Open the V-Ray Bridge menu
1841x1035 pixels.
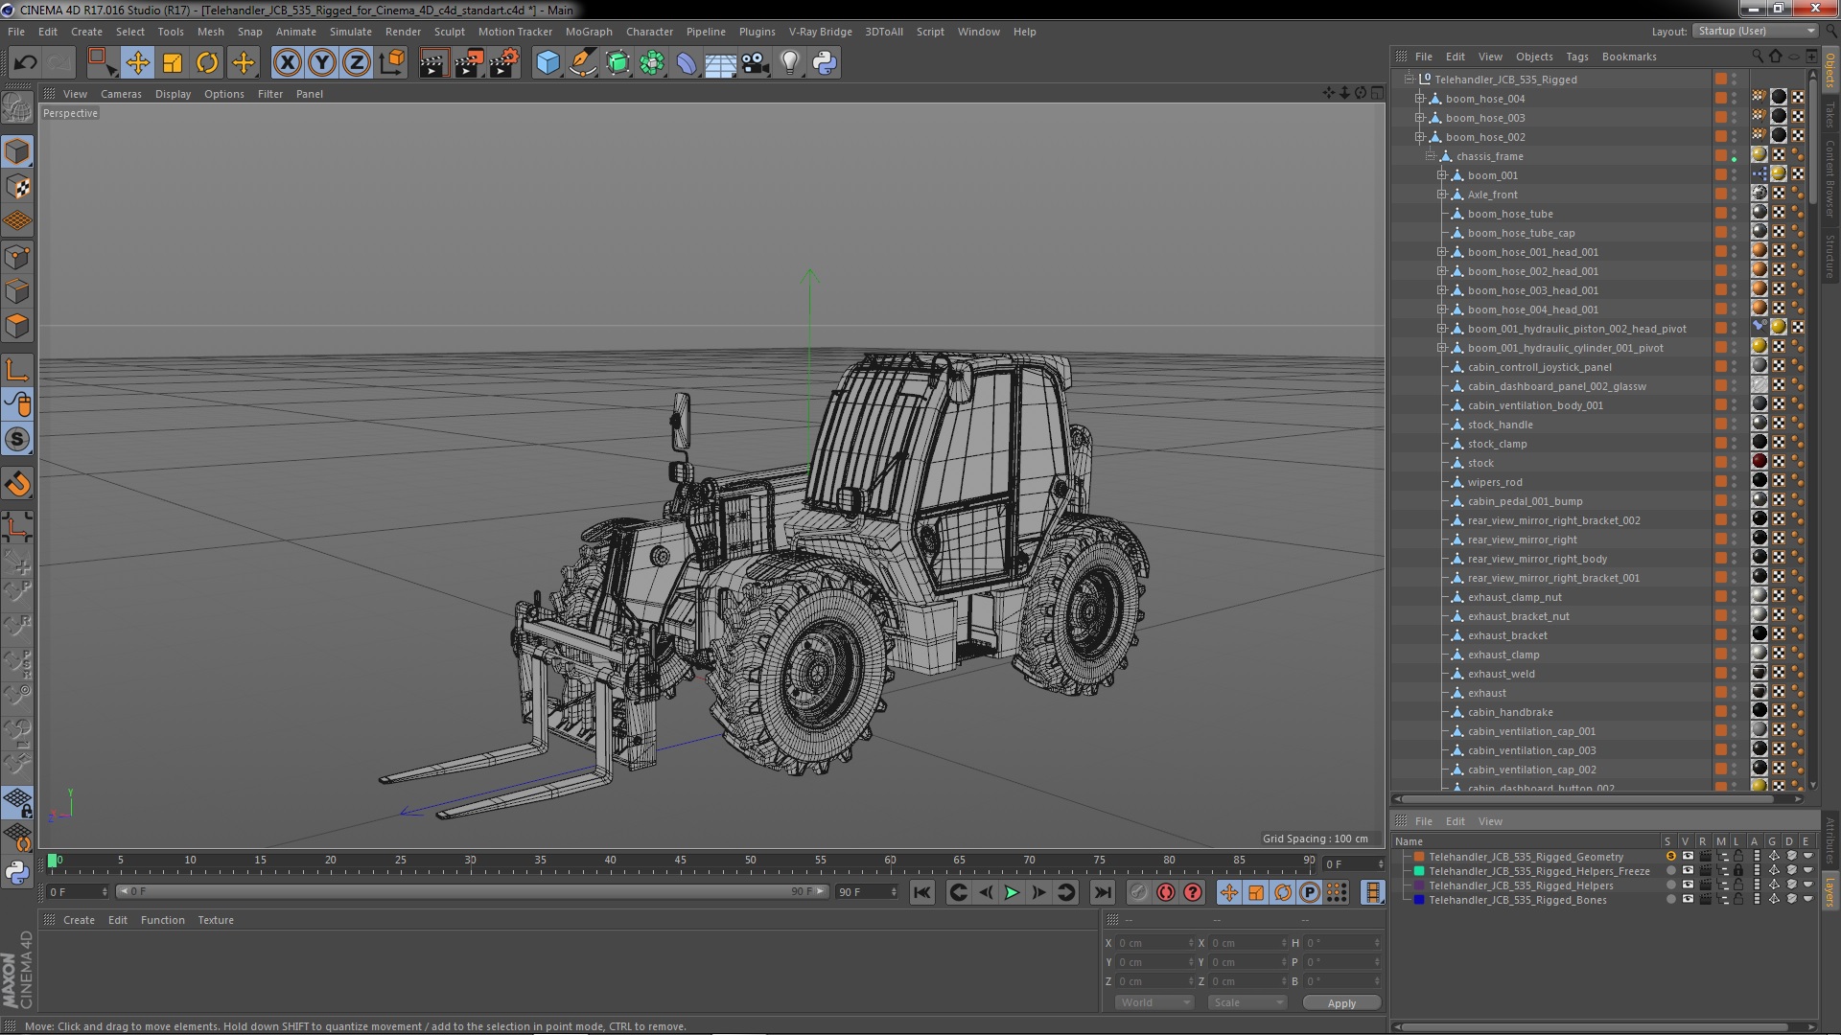coord(820,32)
